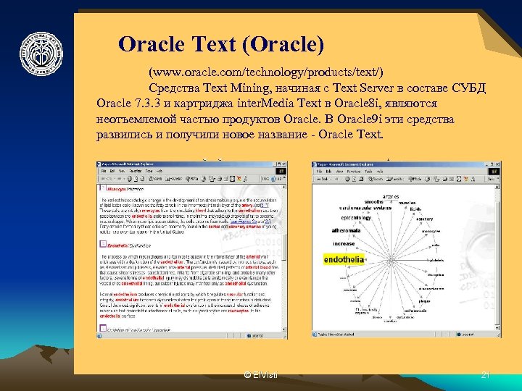522x391 pixels.
Task: Open Search in word-graph browser window toolbar
Action: tap(376, 179)
